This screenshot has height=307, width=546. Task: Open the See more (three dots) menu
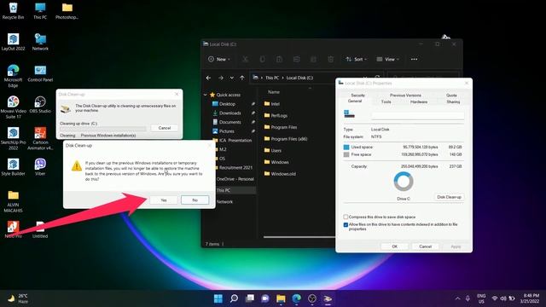pyautogui.click(x=414, y=59)
